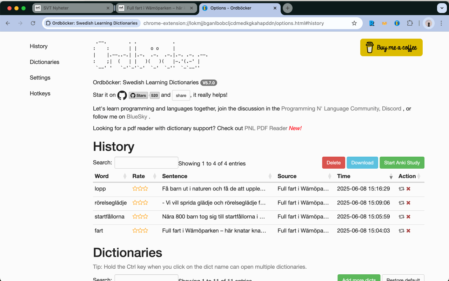Click the V5.7.0 version badge
Viewport: 449px width, 281px height.
pyautogui.click(x=209, y=83)
